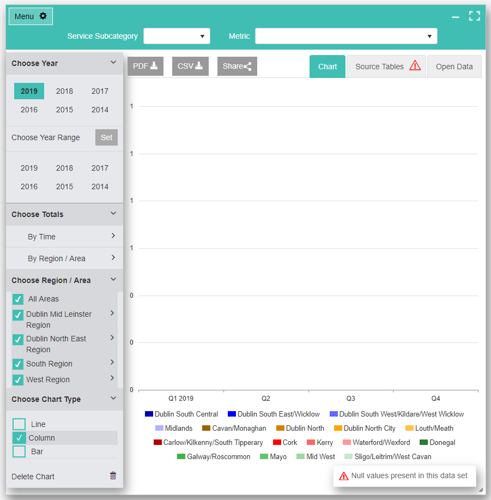Toggle Dublin South East/Wicklow legend swatch

[x=232, y=414]
